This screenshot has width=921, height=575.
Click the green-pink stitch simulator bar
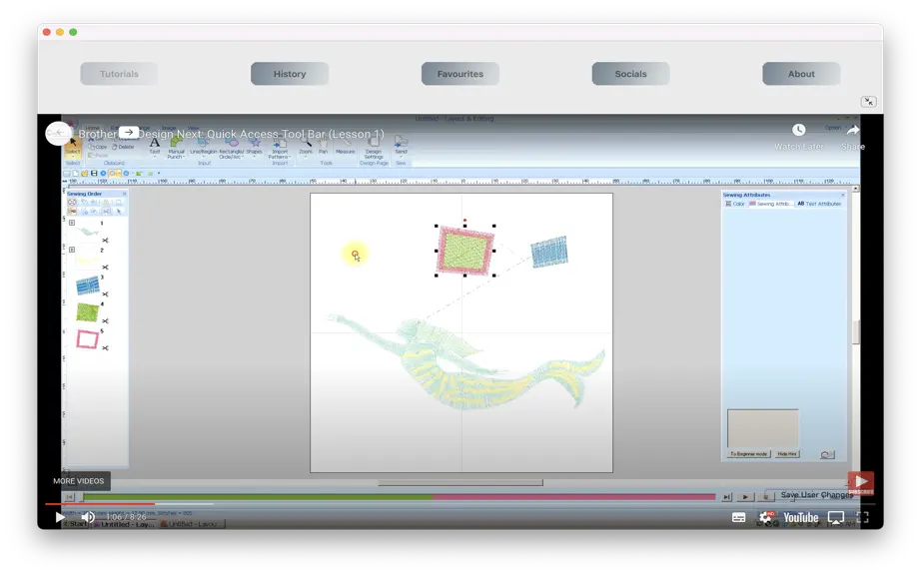click(x=400, y=497)
